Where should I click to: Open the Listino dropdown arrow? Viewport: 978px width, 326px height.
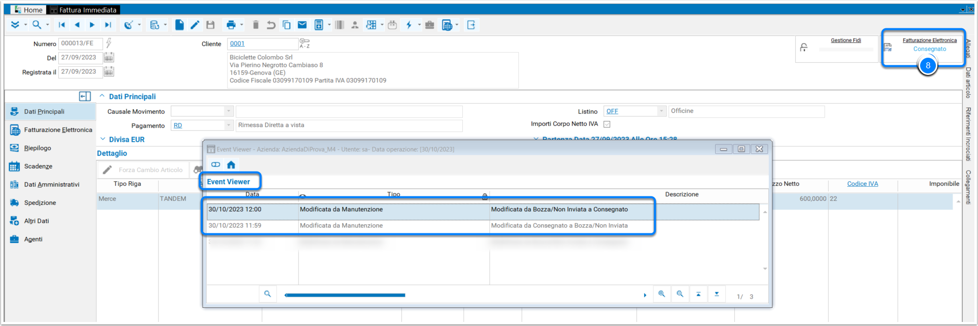click(661, 111)
